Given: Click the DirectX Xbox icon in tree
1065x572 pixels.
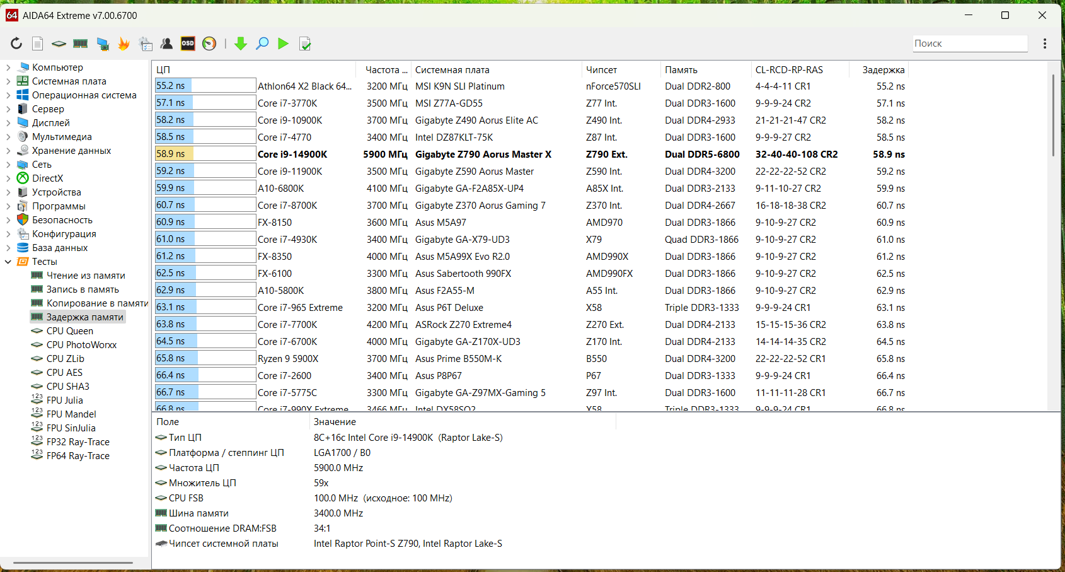Looking at the screenshot, I should click(23, 178).
